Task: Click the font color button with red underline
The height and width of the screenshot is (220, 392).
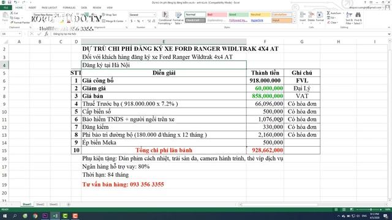Action: pyautogui.click(x=69, y=21)
